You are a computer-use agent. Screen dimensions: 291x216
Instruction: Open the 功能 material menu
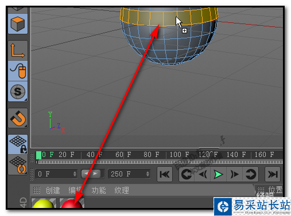(99, 190)
